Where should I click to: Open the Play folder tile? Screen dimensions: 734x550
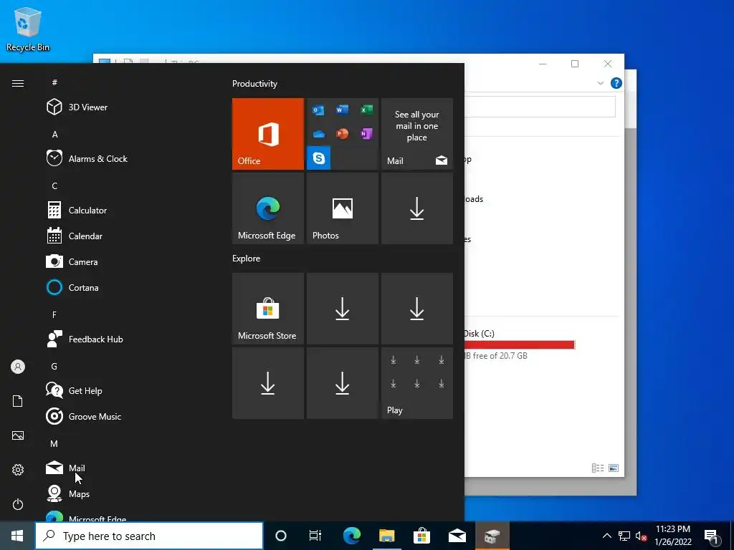[x=417, y=383]
